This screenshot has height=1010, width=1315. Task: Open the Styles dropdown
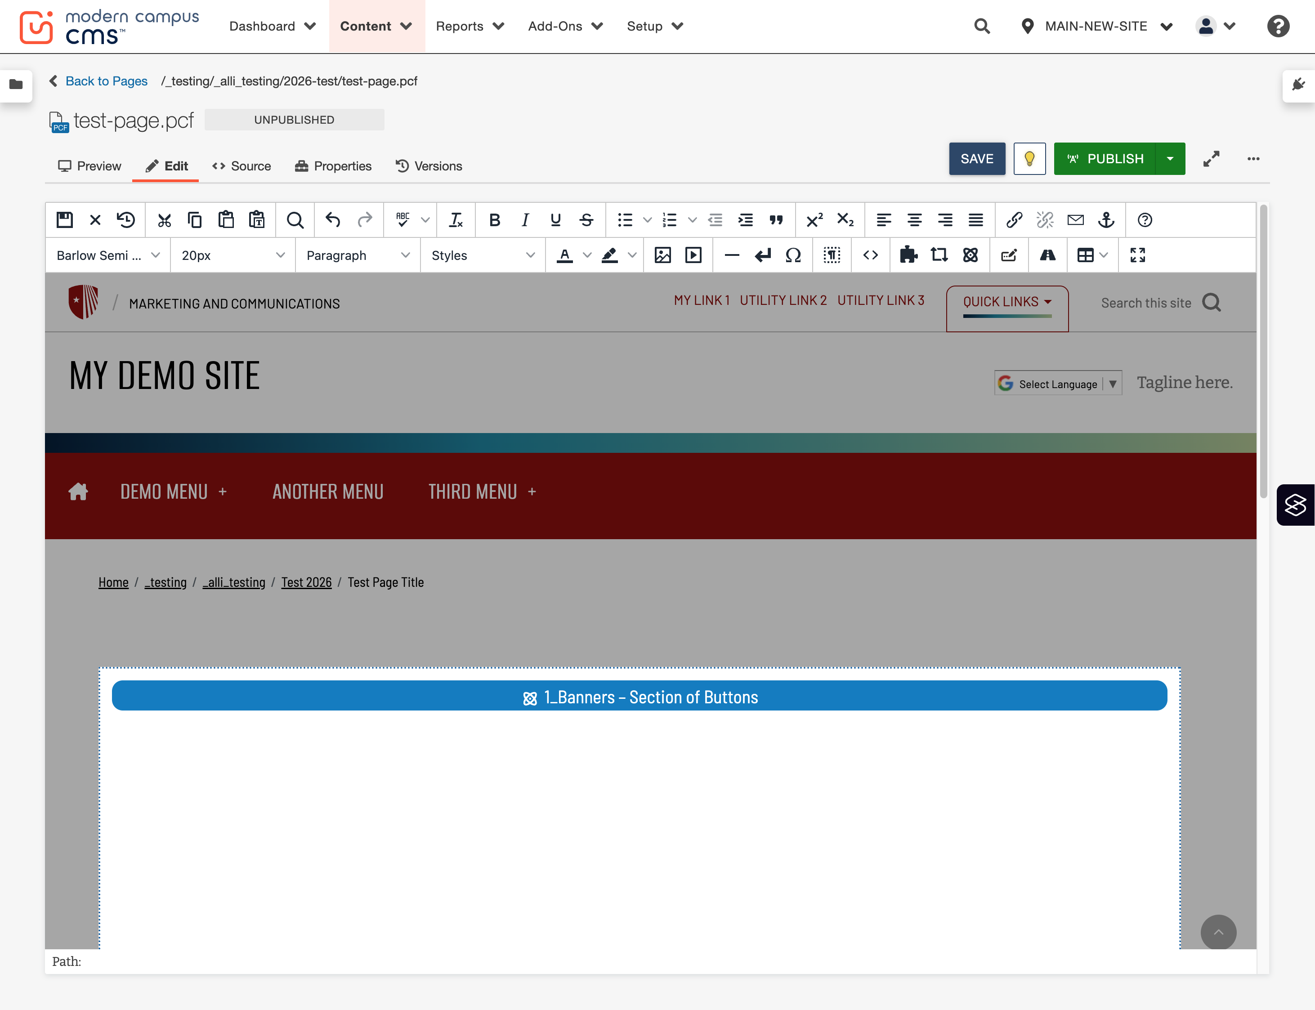click(483, 255)
